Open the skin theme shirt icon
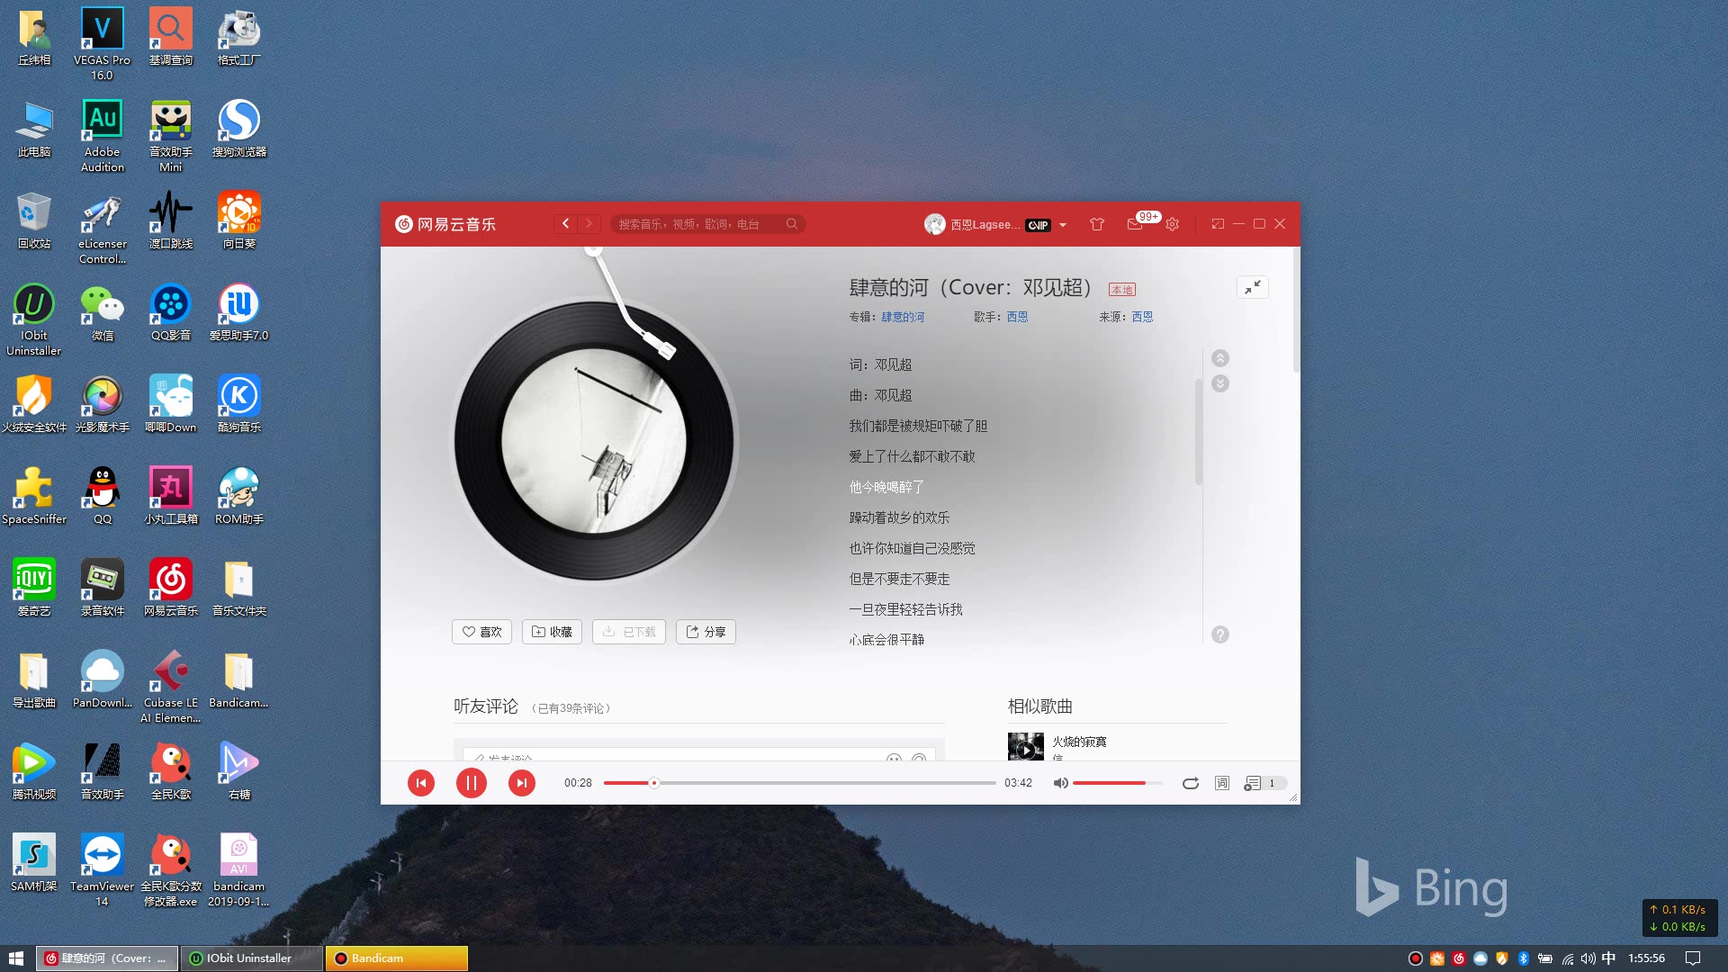1728x972 pixels. tap(1096, 224)
